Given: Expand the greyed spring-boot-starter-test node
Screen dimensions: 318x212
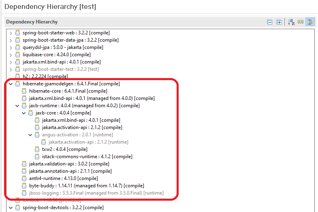Looking at the screenshot, I should click(11, 70).
